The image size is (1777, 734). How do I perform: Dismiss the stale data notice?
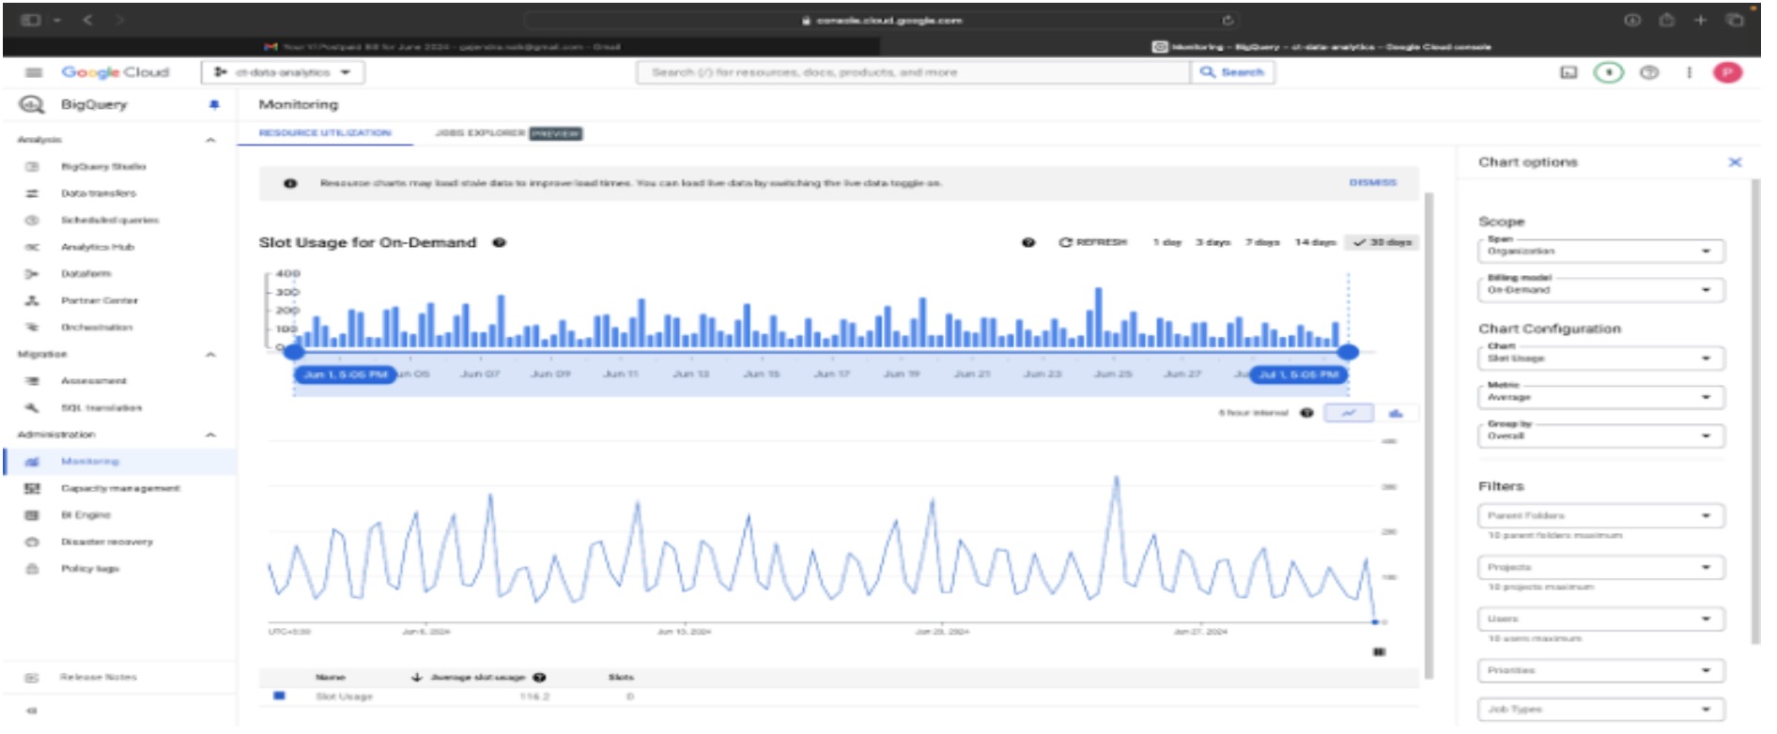pos(1372,183)
